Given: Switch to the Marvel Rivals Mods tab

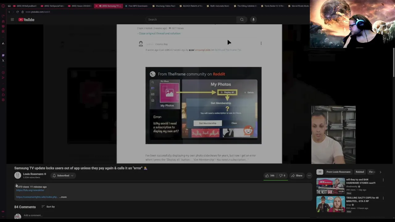Looking at the screenshot, I should (298, 6).
